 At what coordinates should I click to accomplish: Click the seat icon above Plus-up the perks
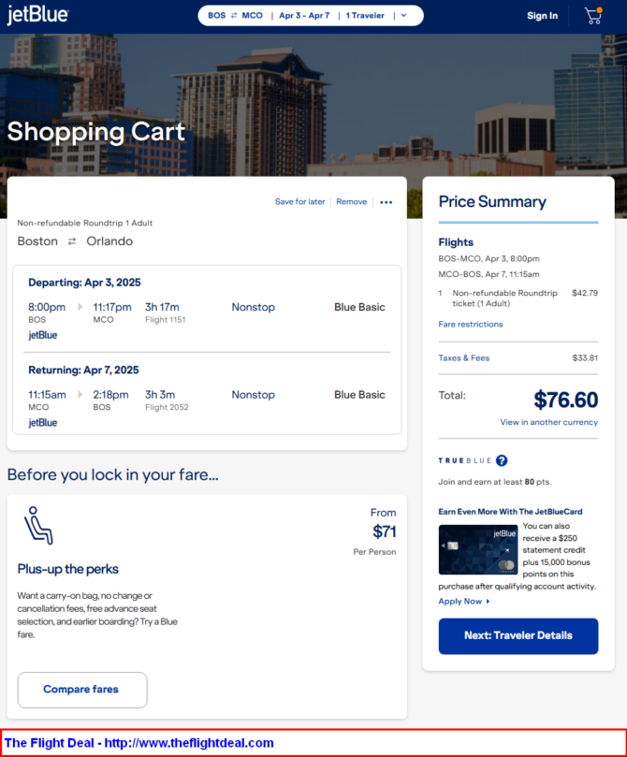[x=38, y=526]
